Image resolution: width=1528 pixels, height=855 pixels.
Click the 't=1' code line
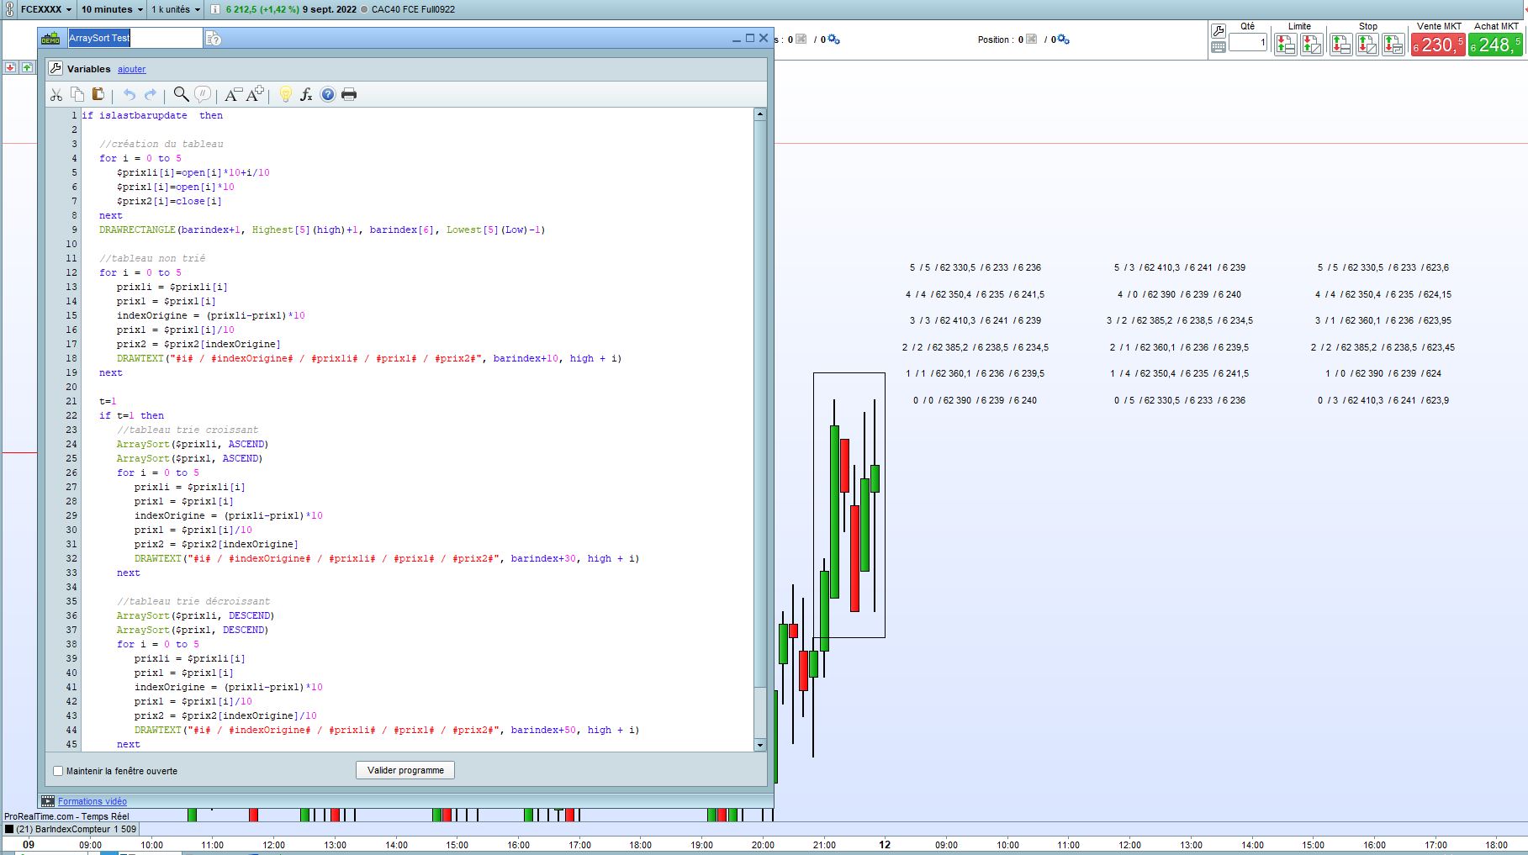click(108, 401)
